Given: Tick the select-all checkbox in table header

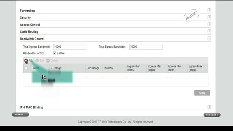Looking at the screenshot, I should [26, 68].
